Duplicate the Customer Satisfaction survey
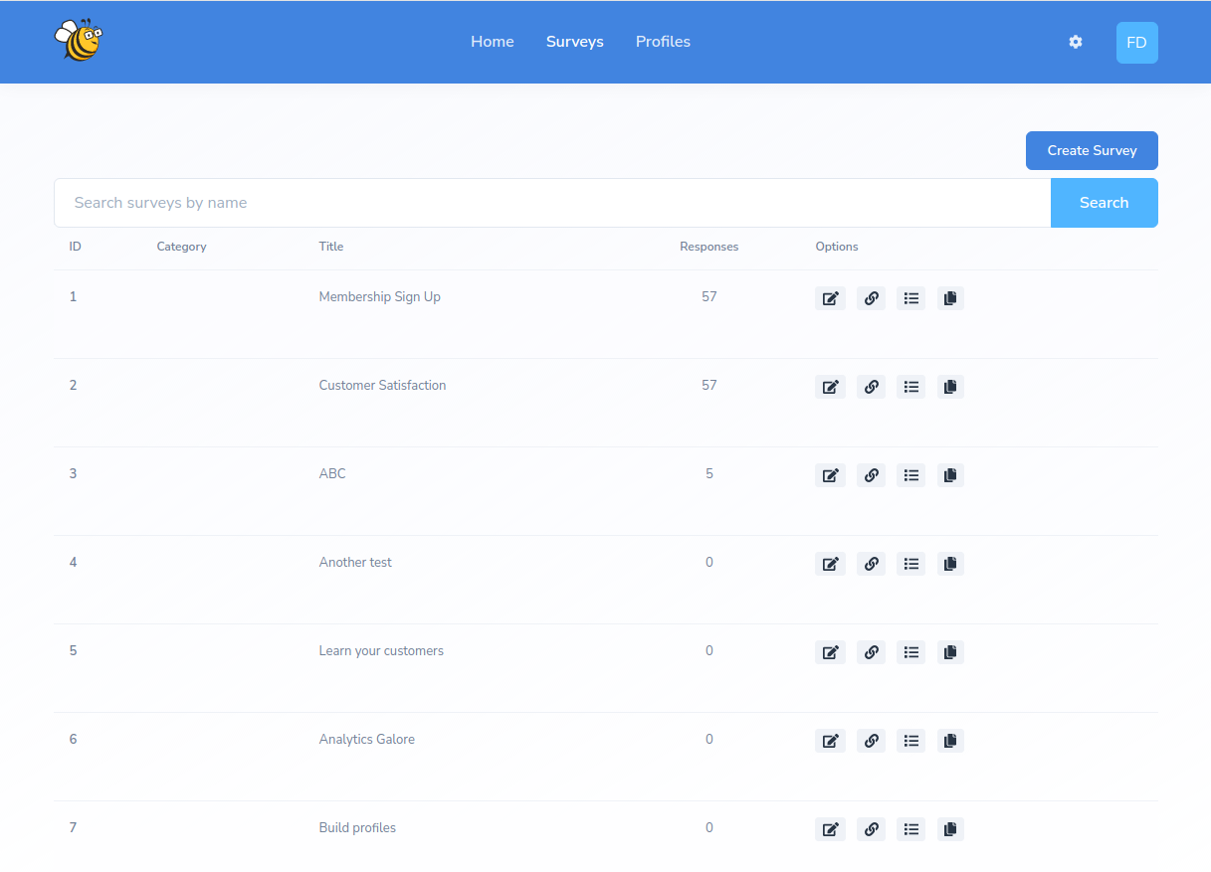Viewport: 1211px width, 872px height. click(x=950, y=387)
